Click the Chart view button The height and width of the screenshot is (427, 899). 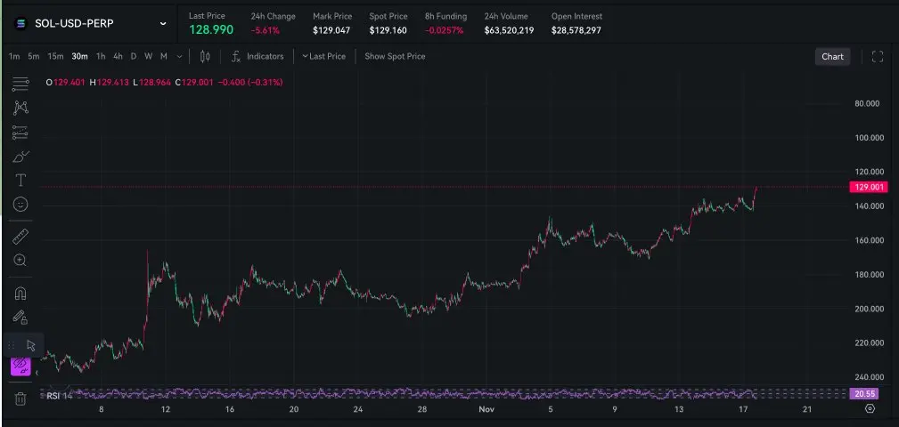[832, 56]
